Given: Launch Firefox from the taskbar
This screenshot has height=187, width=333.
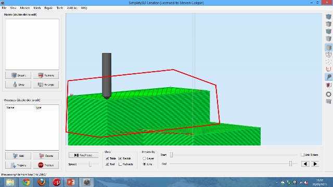Looking at the screenshot, I should tap(42, 182).
